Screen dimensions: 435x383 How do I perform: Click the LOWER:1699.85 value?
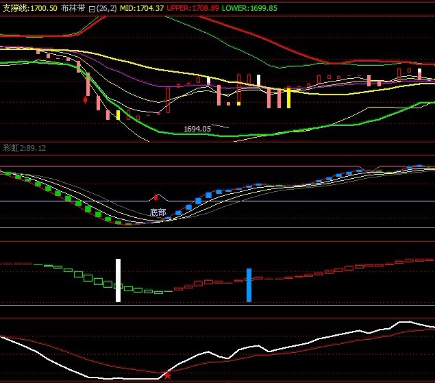coord(249,8)
